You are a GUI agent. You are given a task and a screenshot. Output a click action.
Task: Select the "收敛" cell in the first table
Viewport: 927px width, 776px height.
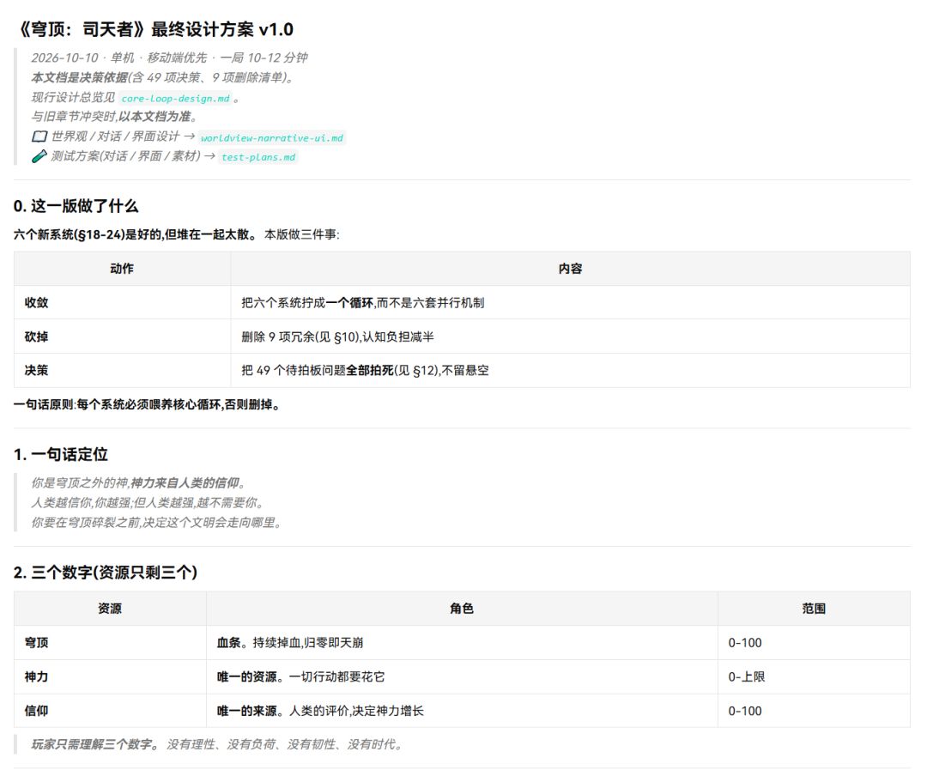click(122, 303)
